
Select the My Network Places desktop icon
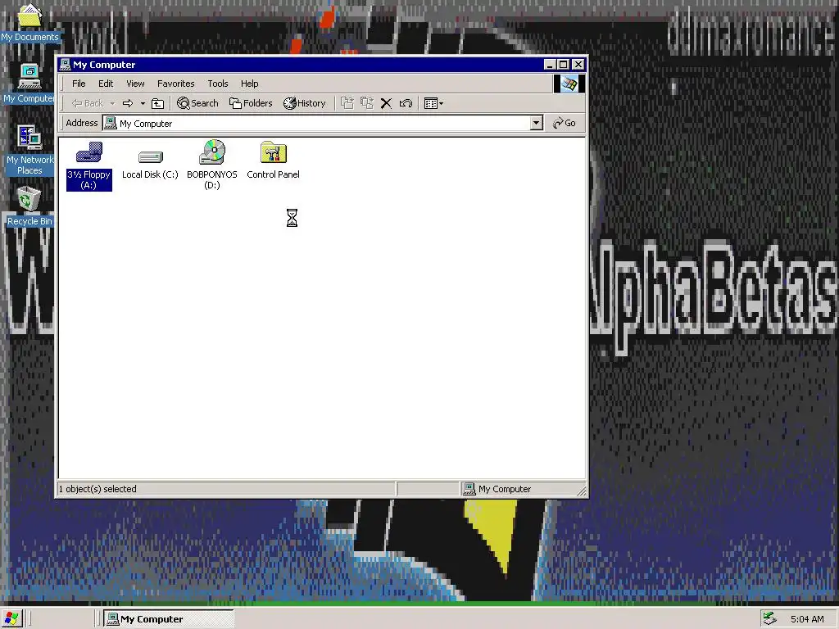[x=29, y=151]
